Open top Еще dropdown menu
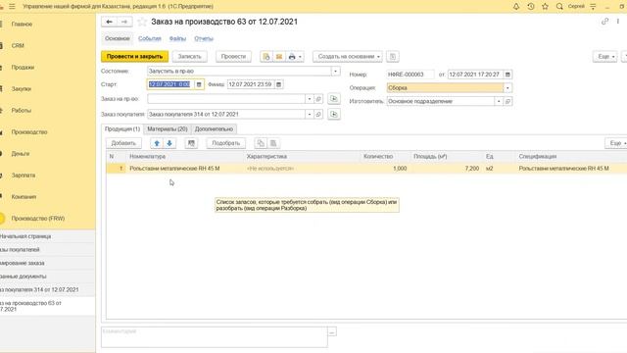Image resolution: width=627 pixels, height=353 pixels. pyautogui.click(x=605, y=57)
